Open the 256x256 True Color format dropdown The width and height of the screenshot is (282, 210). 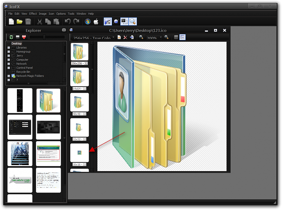coord(94,37)
